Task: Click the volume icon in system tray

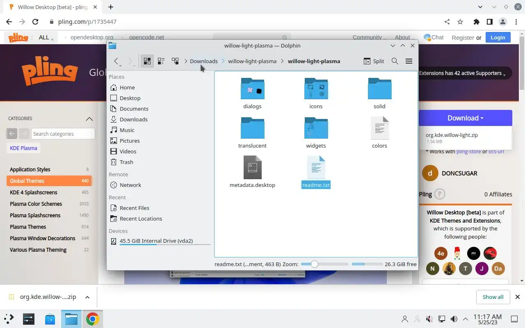Action: [x=454, y=319]
